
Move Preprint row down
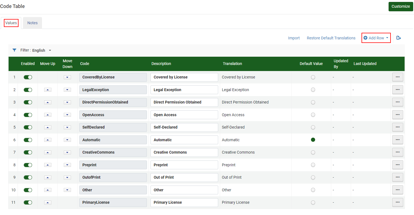tap(67, 165)
